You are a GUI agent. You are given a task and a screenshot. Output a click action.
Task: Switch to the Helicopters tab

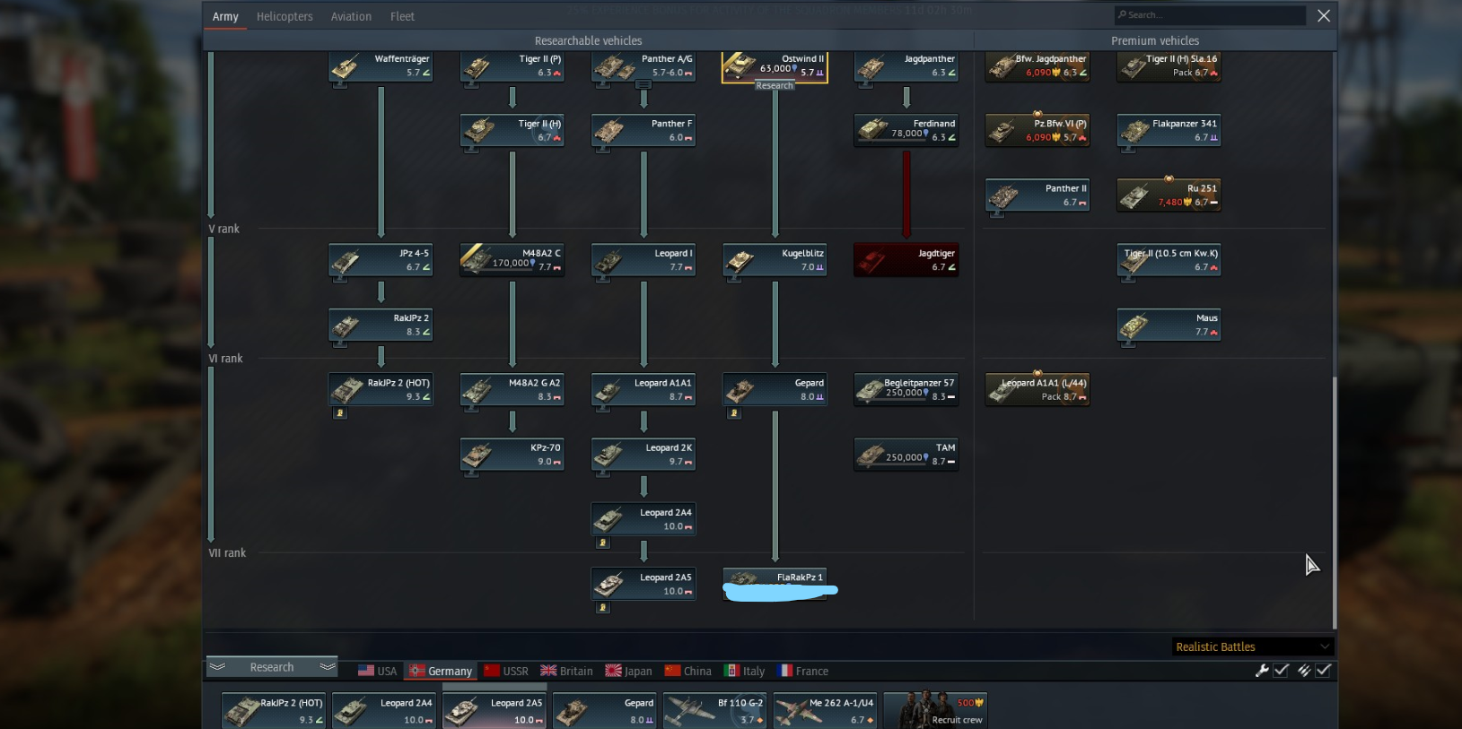tap(285, 16)
